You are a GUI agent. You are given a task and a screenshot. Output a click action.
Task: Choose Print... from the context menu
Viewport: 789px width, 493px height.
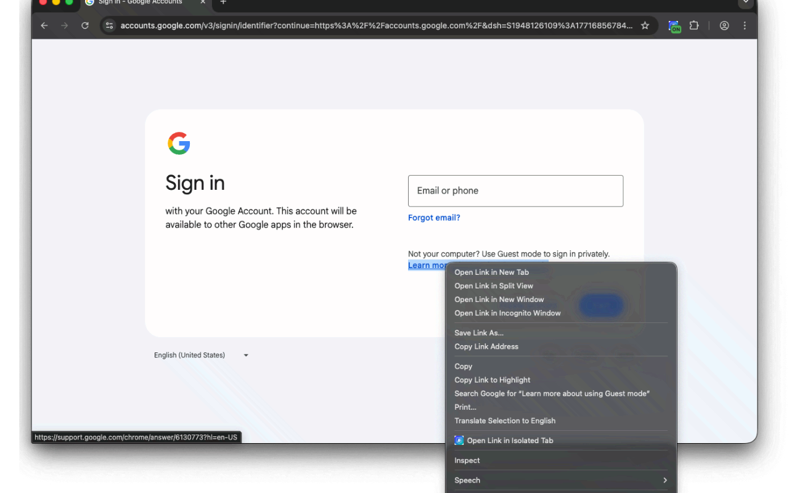point(561,407)
